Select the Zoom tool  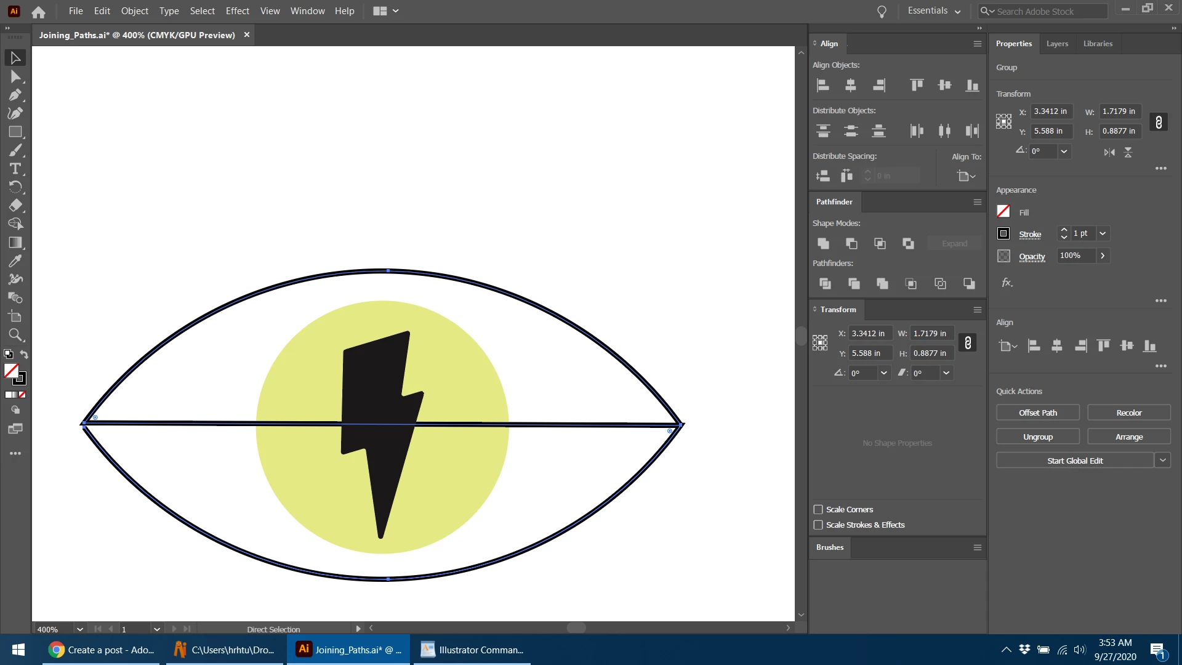(15, 335)
